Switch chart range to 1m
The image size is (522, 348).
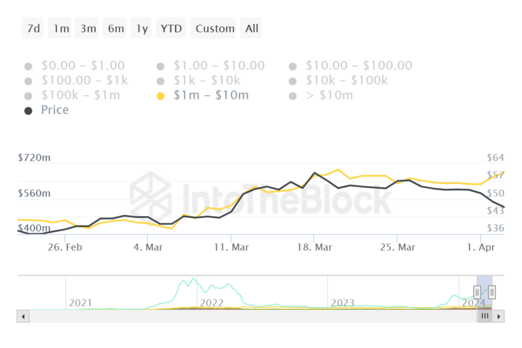point(61,28)
